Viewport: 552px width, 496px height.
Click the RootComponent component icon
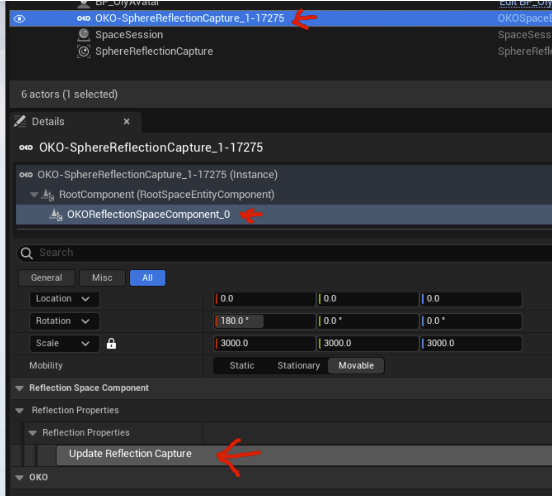[47, 195]
